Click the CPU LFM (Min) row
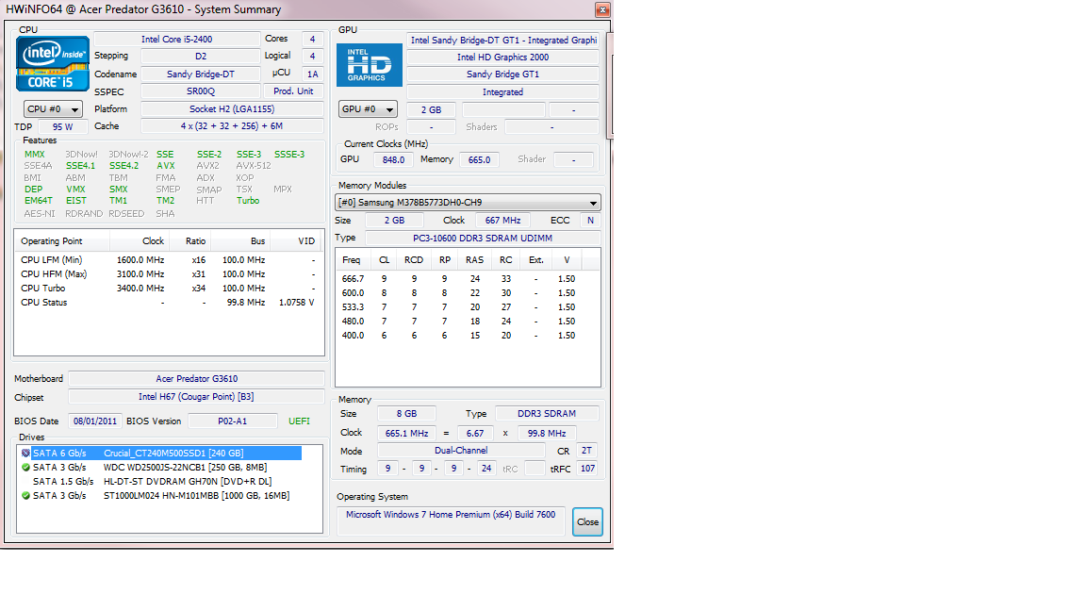Viewport: 1086px width, 611px height. pos(169,260)
